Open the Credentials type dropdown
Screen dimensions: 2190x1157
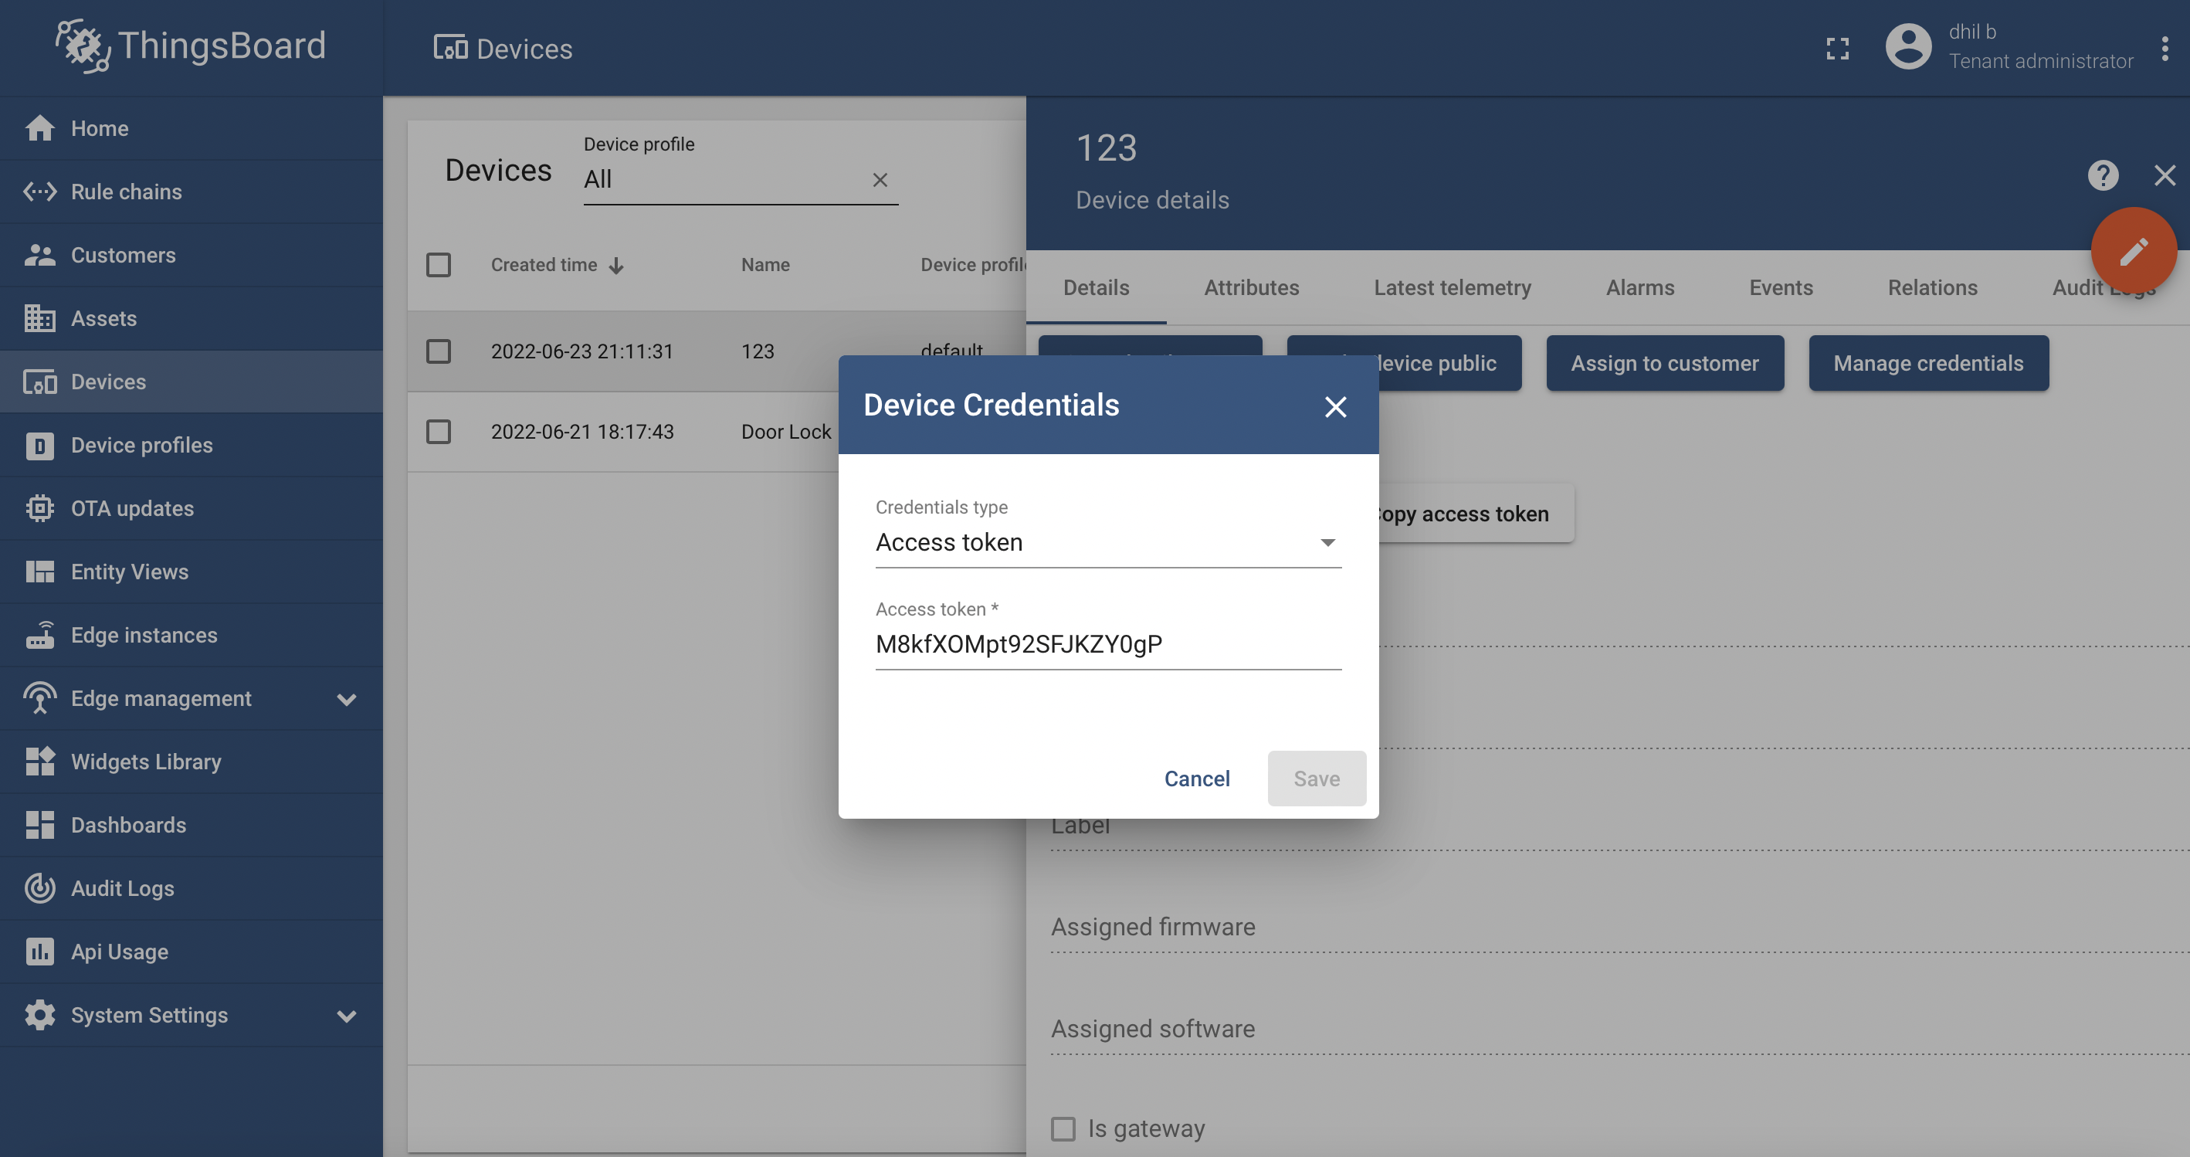pyautogui.click(x=1108, y=541)
